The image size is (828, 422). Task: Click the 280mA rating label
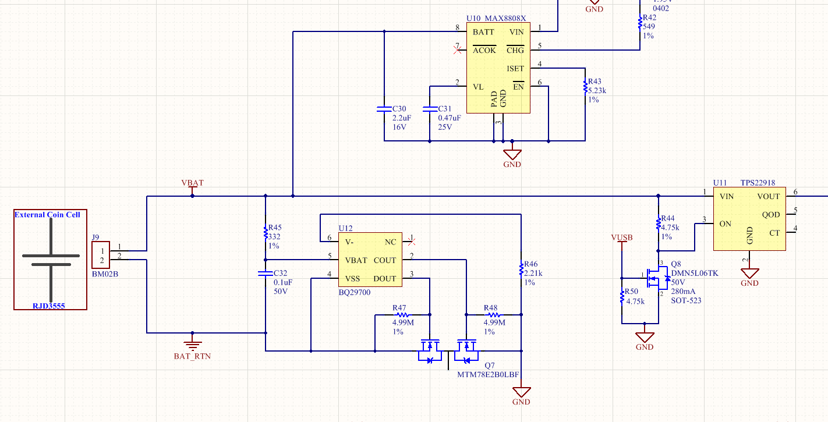683,291
